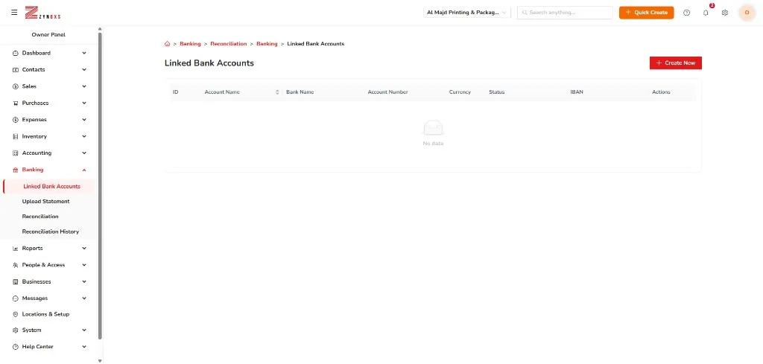Collapse the Banking sidebar section
The height and width of the screenshot is (364, 763).
coord(49,170)
